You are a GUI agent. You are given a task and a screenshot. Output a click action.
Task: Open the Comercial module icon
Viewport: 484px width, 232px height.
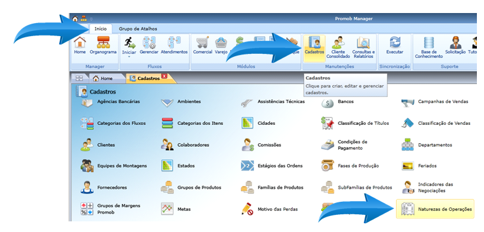[202, 46]
